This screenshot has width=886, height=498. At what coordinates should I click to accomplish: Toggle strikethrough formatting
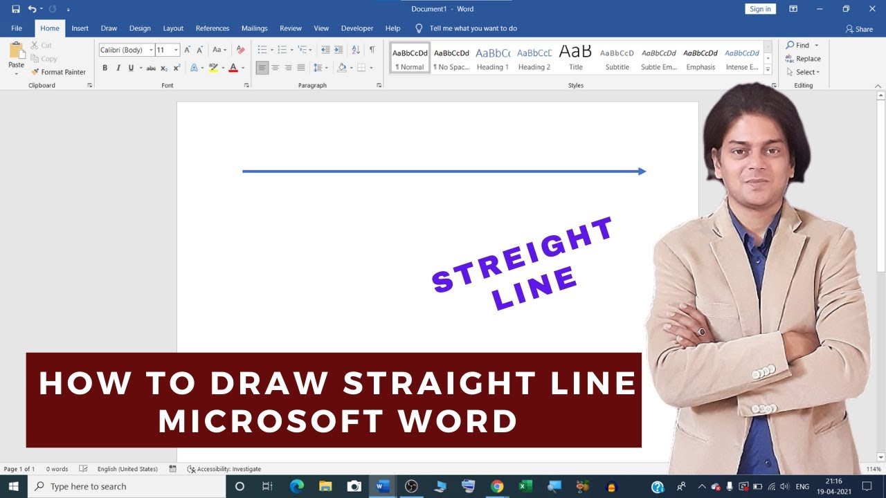click(151, 68)
